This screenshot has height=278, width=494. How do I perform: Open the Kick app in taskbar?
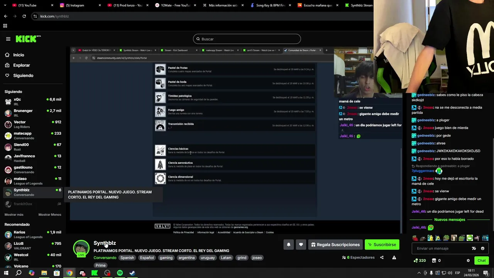95,273
